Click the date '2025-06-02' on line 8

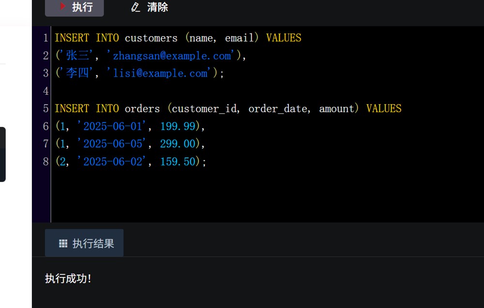111,161
